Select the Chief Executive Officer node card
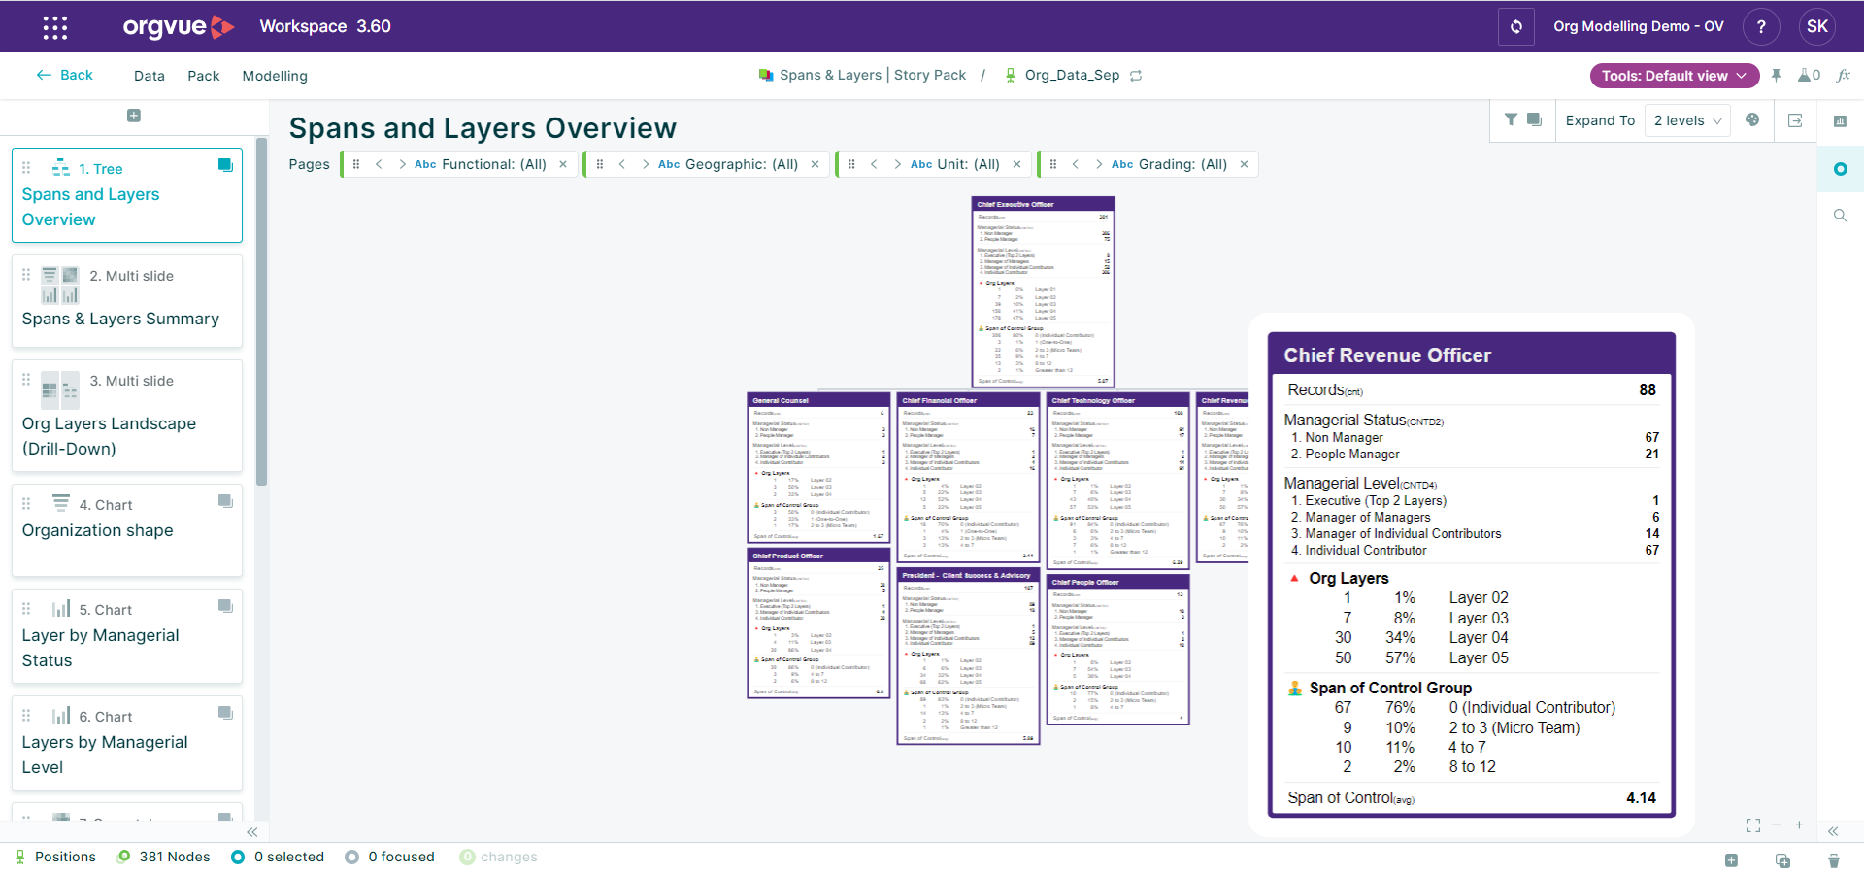Screen dimensions: 1864x876 point(1043,291)
